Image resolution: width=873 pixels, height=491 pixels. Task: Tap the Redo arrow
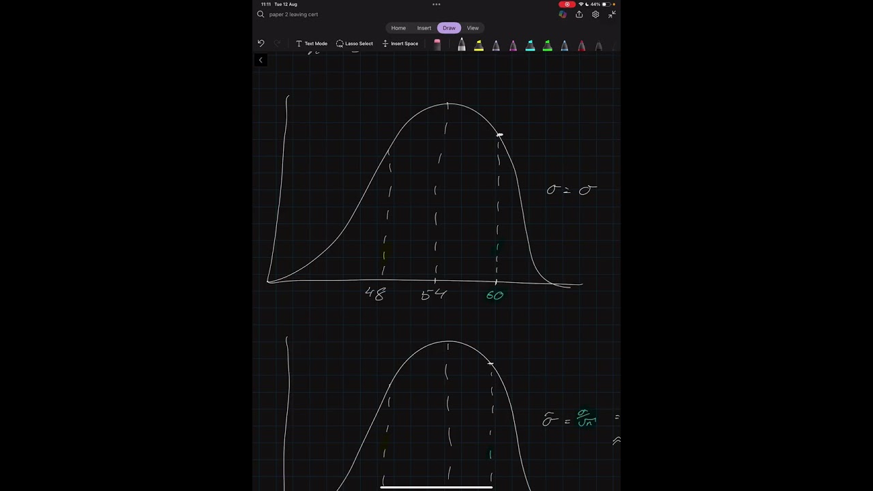click(x=277, y=44)
